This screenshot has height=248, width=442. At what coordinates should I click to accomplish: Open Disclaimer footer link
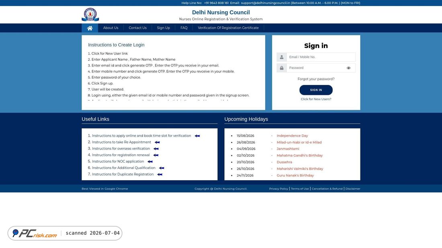pyautogui.click(x=353, y=189)
